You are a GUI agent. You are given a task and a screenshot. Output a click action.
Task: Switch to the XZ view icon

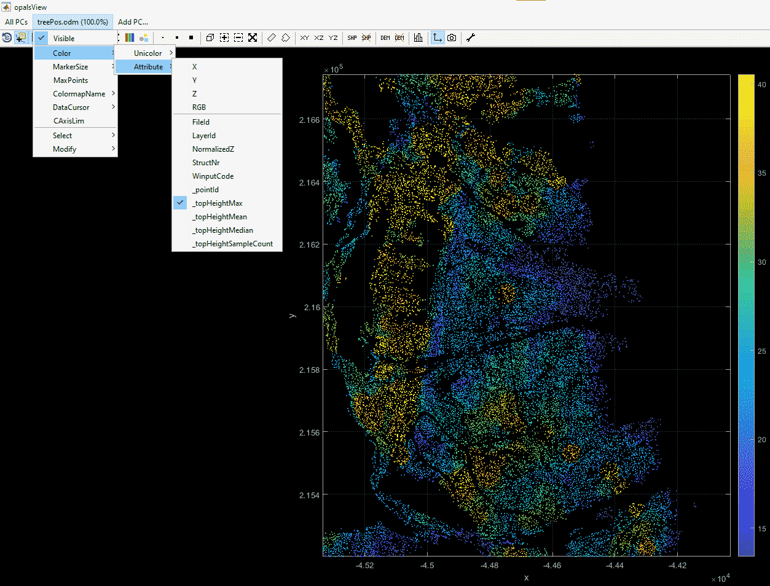tap(319, 38)
